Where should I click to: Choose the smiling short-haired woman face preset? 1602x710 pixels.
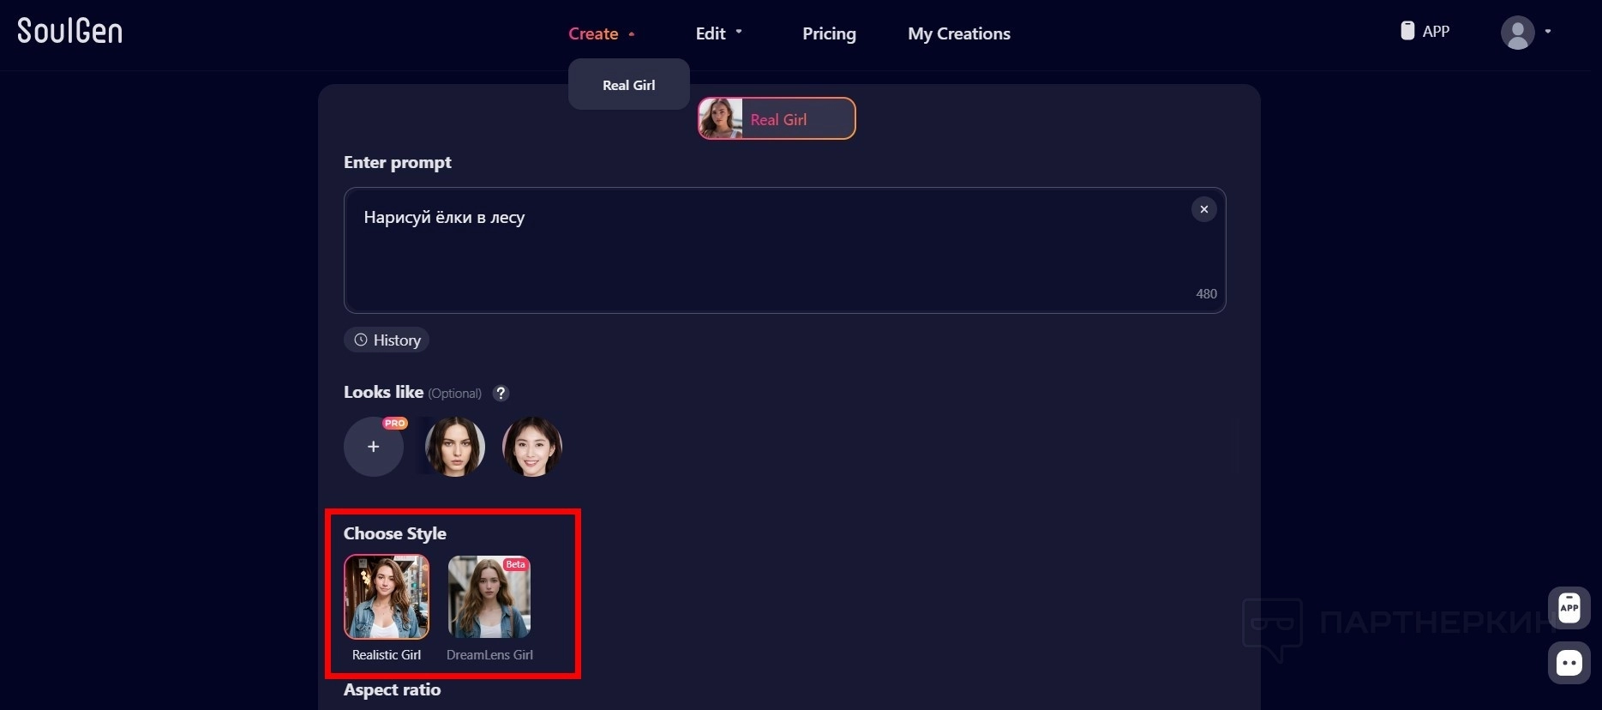(532, 447)
